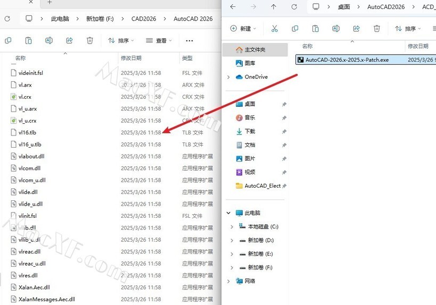Expand 新加卷 (D:) drive node

(x=232, y=240)
